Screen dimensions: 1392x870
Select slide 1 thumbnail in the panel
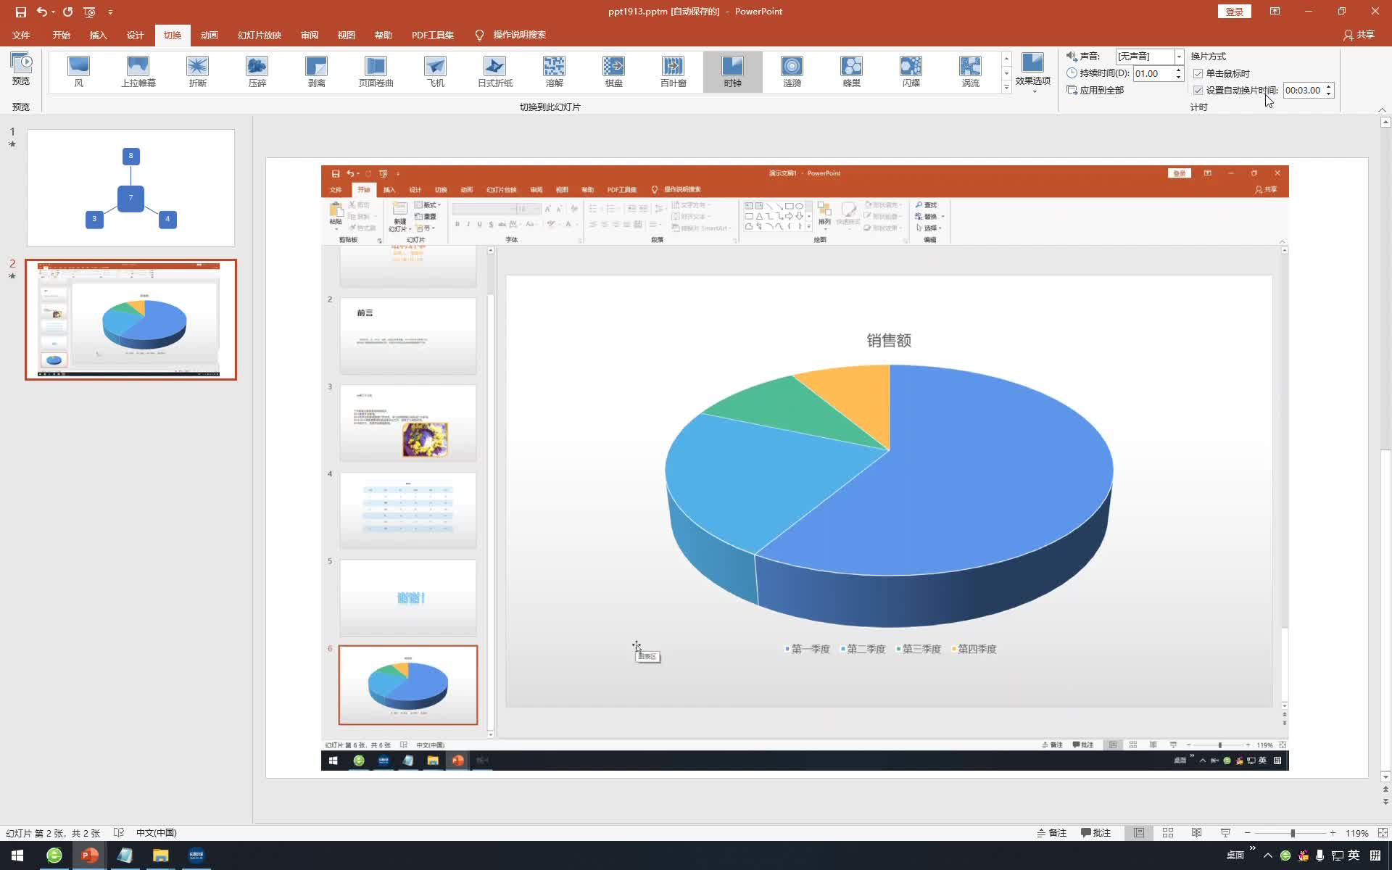click(x=130, y=188)
